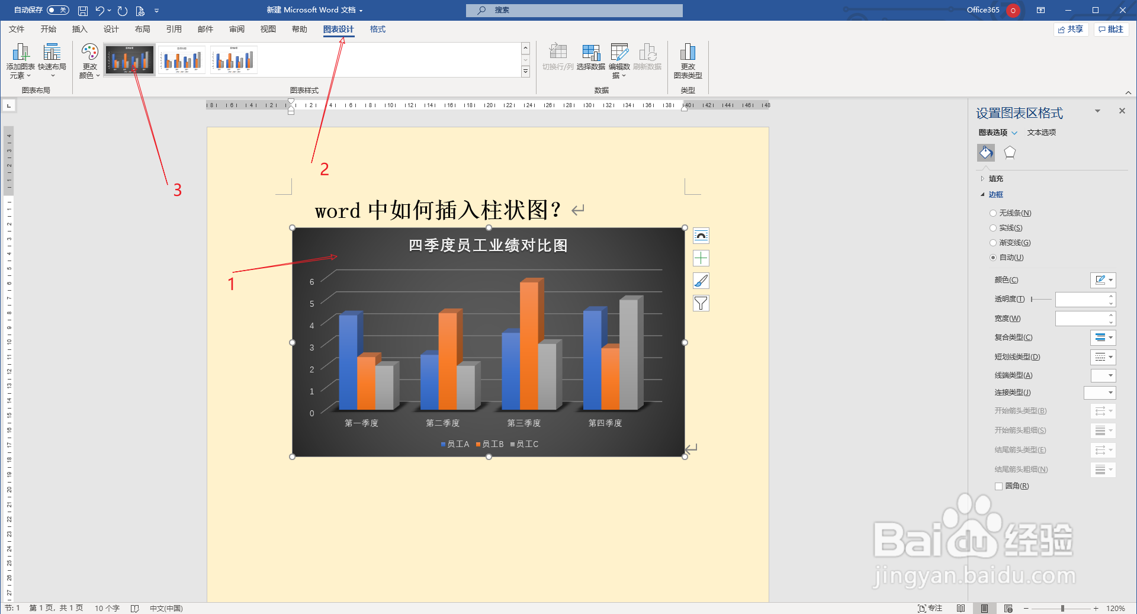Click the Add Chart Element icon
This screenshot has width=1137, height=614.
click(x=21, y=53)
